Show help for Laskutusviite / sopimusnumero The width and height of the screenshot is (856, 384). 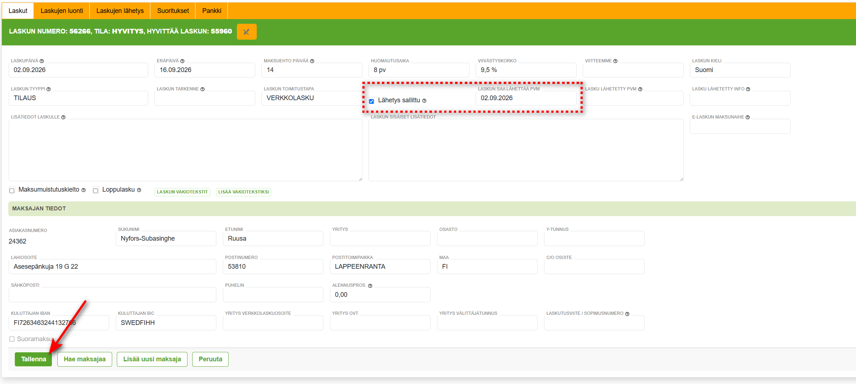[x=627, y=314]
